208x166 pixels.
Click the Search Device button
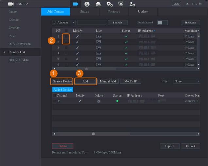(62, 81)
